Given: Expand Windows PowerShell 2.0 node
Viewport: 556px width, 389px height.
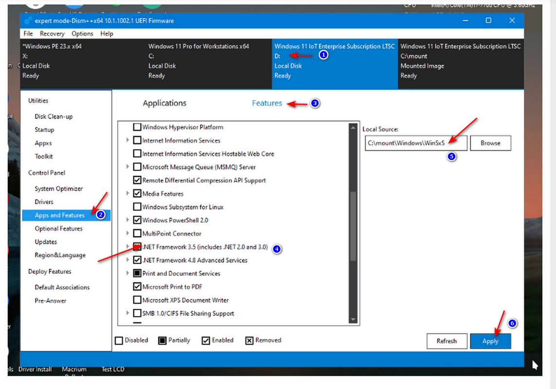Looking at the screenshot, I should tap(127, 220).
